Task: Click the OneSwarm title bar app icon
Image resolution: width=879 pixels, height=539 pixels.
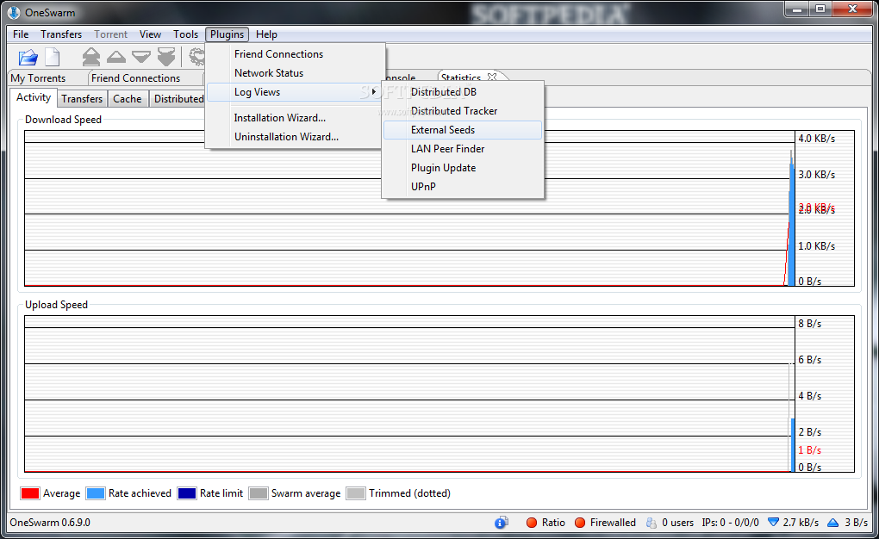Action: pos(14,12)
